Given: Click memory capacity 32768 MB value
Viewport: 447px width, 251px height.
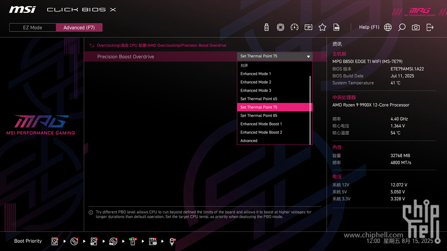Looking at the screenshot, I should point(400,156).
